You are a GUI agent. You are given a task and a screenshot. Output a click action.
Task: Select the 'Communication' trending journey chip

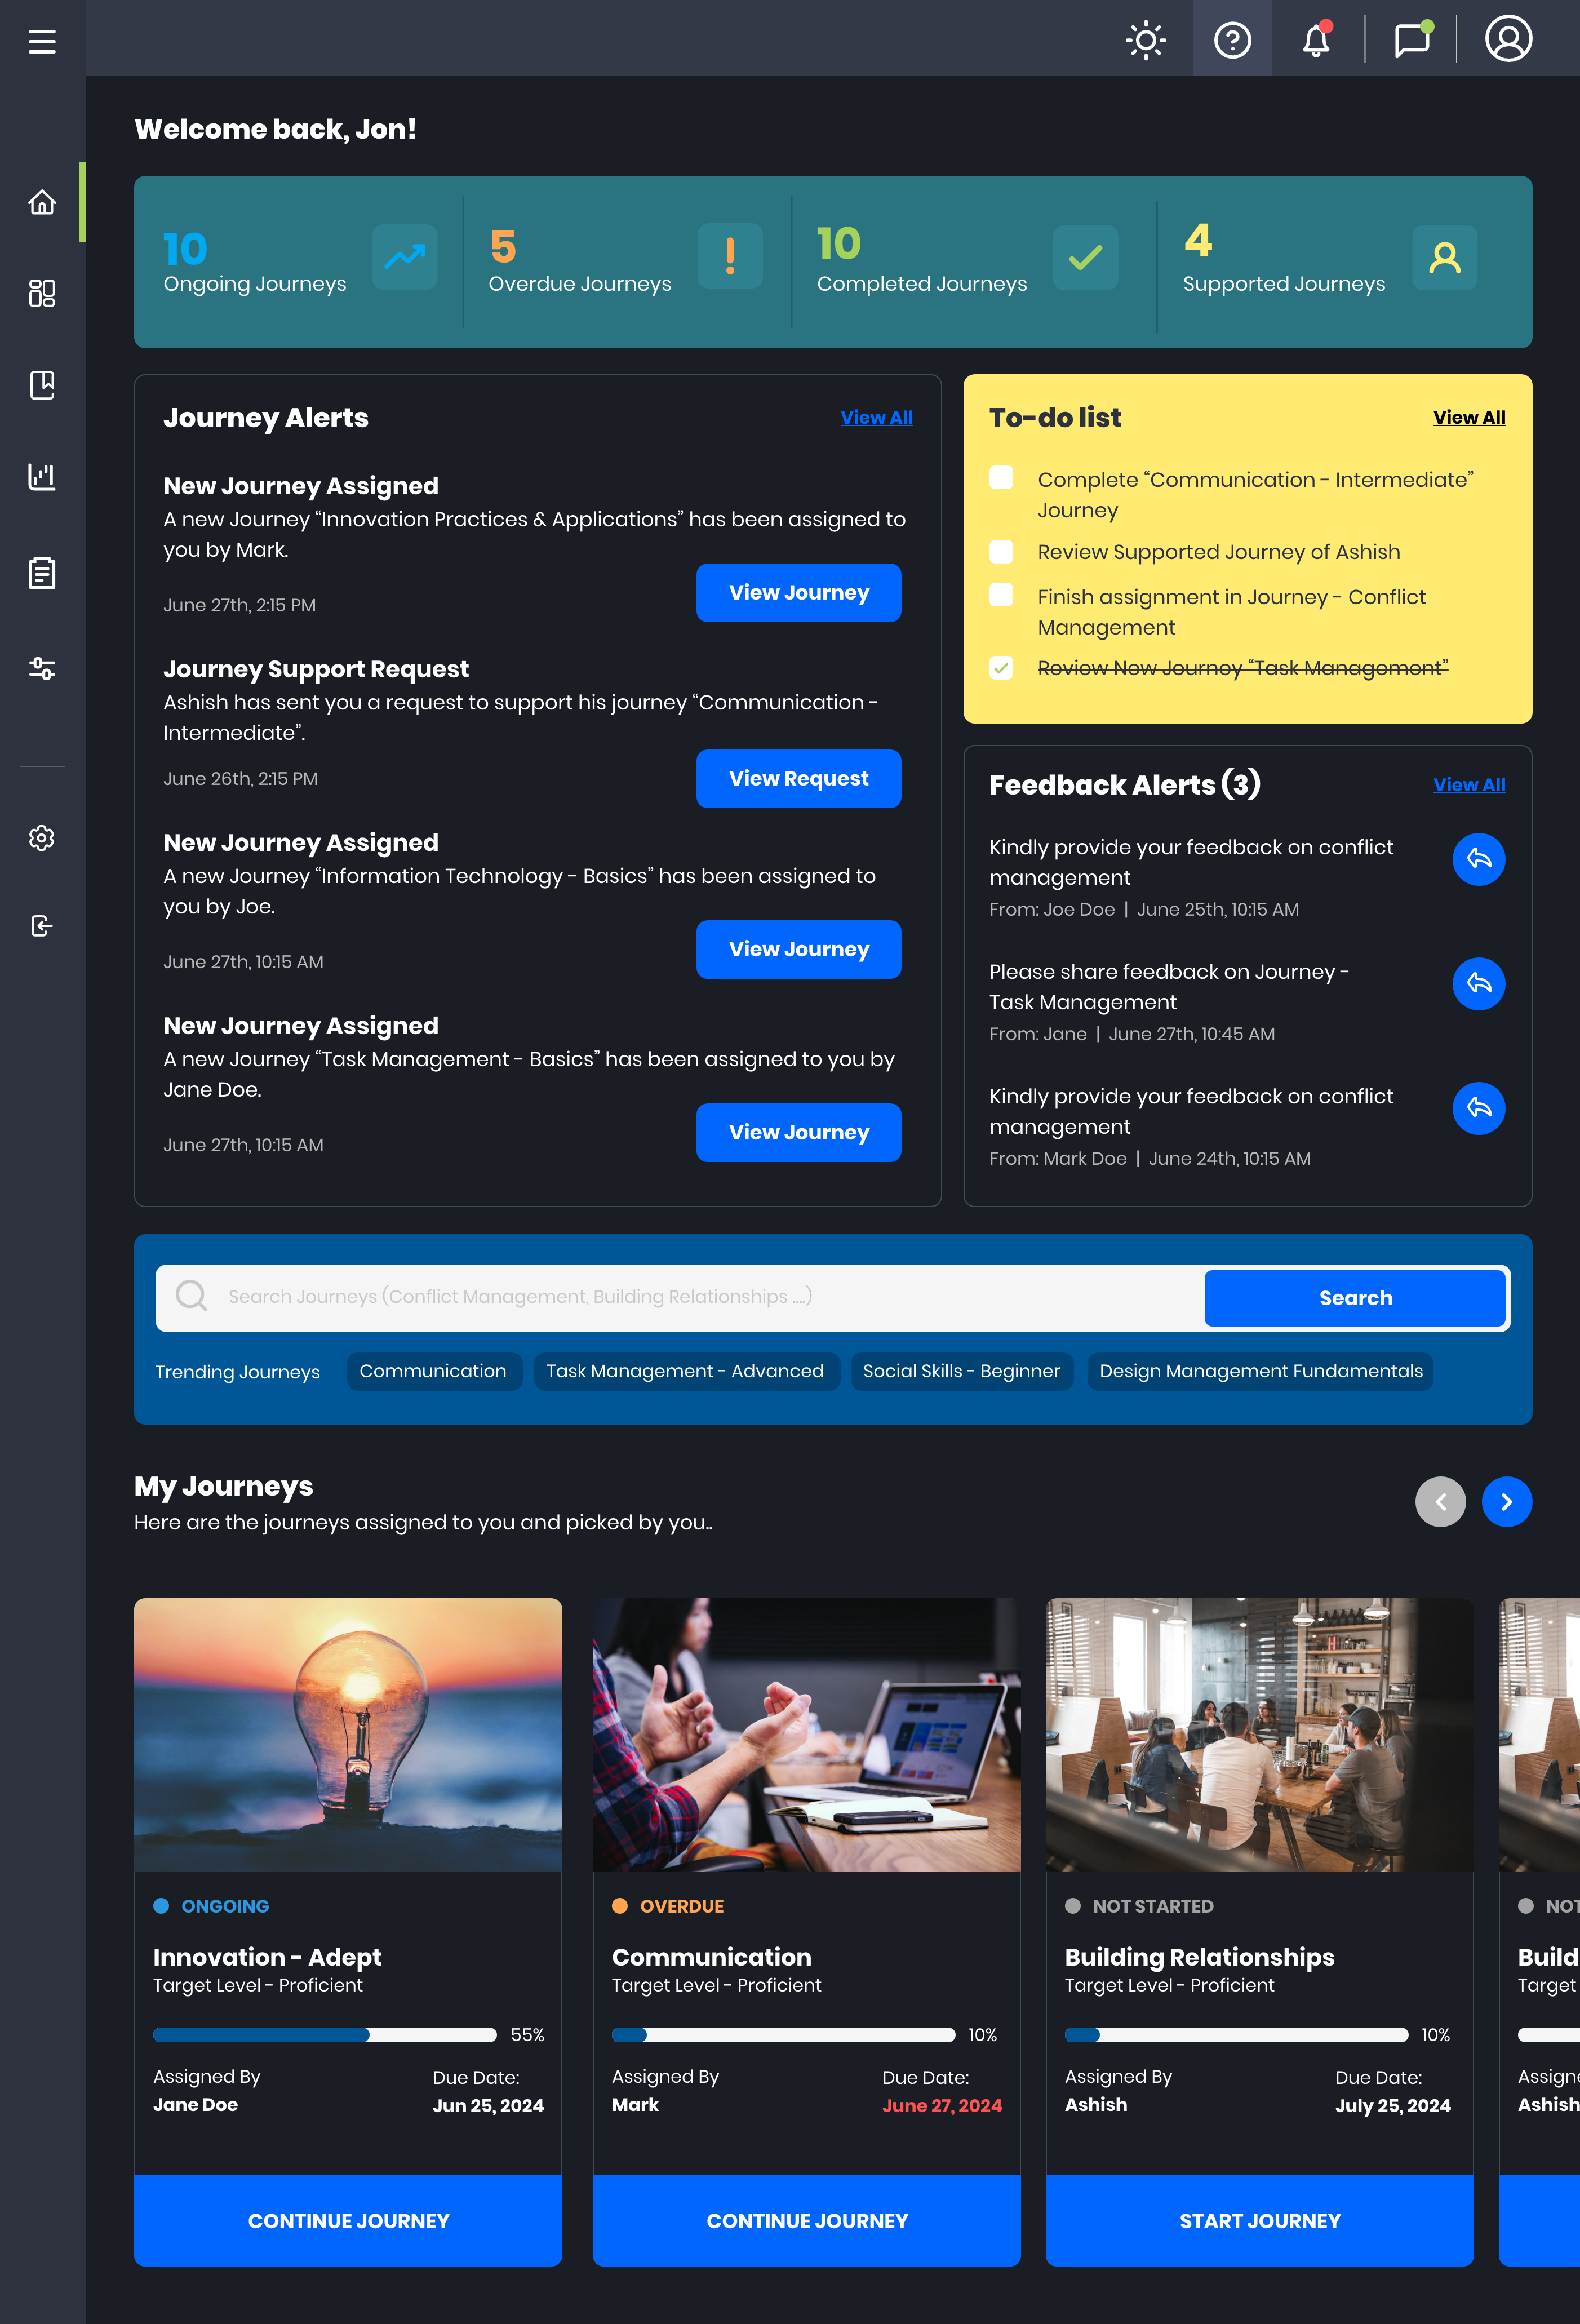[x=434, y=1371]
